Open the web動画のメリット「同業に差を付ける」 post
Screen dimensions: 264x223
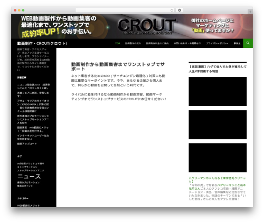(x=33, y=129)
